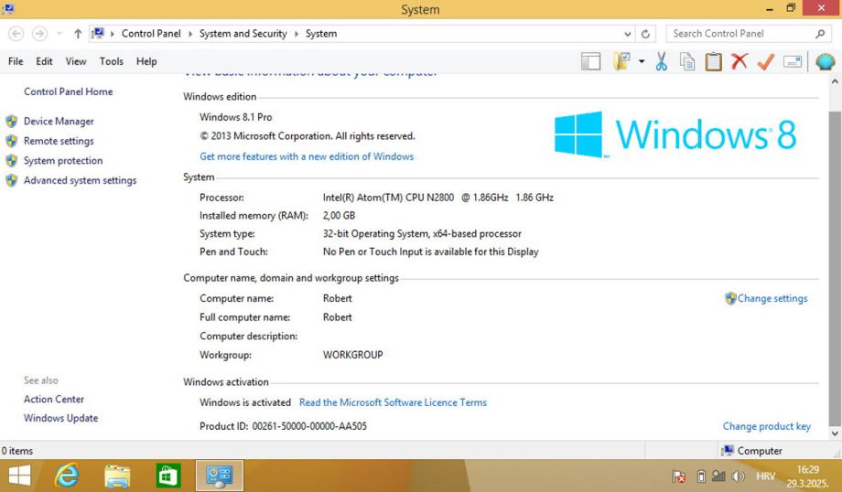The image size is (842, 492).
Task: Click the scrollbar up arrow
Action: point(835,81)
